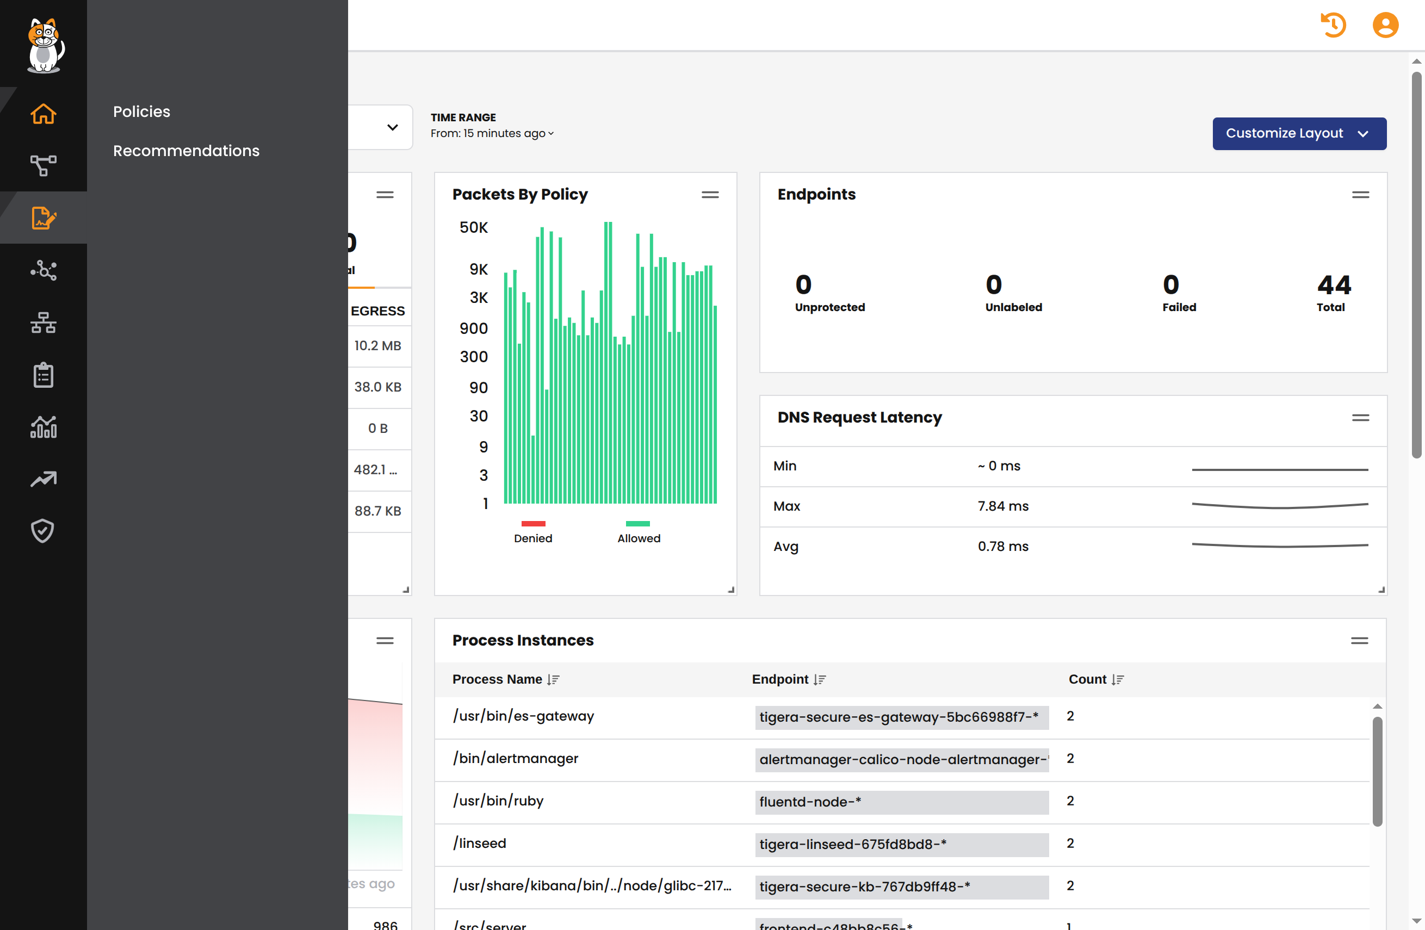Open the bar chart activity icon
This screenshot has height=930, width=1425.
click(x=43, y=427)
